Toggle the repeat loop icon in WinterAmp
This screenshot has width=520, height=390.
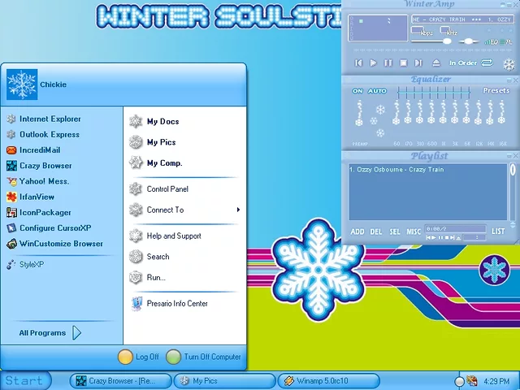coord(487,63)
